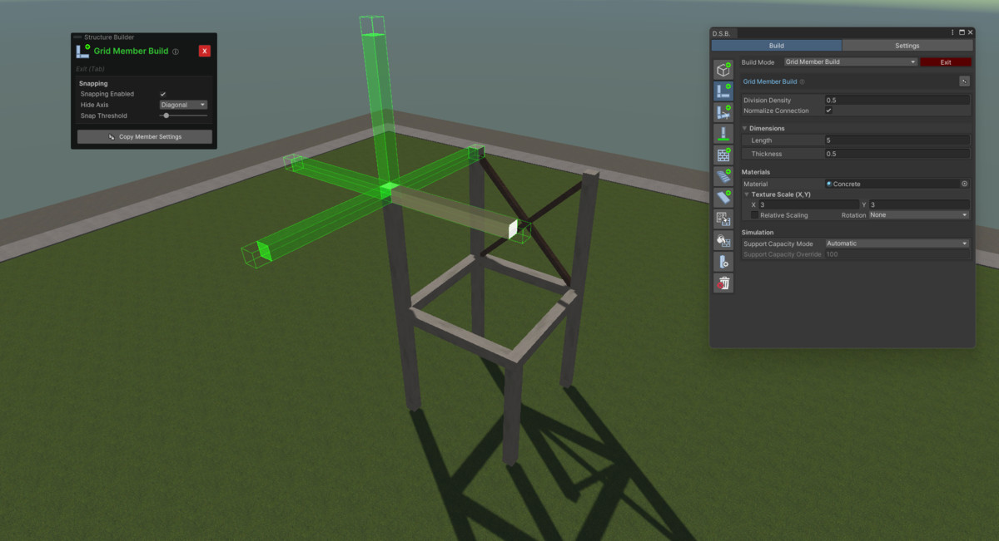Image resolution: width=999 pixels, height=541 pixels.
Task: Open the Hide Axis Diagonal dropdown
Action: click(183, 105)
